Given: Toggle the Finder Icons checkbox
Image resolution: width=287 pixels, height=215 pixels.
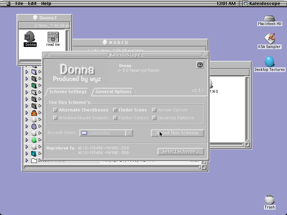Looking at the screenshot, I should (x=115, y=110).
